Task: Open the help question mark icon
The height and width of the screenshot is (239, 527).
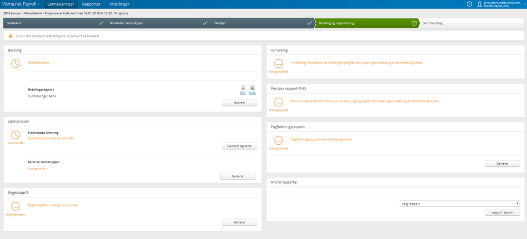Action: 469,4
